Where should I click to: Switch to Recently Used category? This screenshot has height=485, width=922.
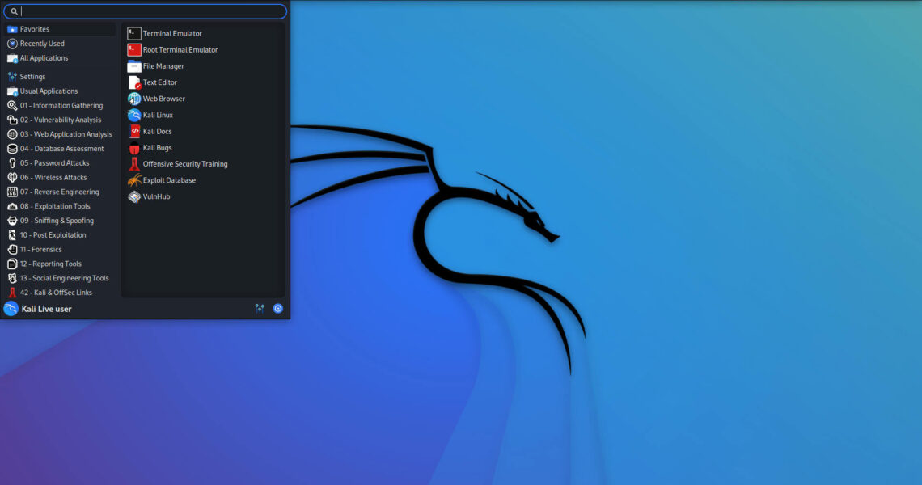tap(42, 44)
